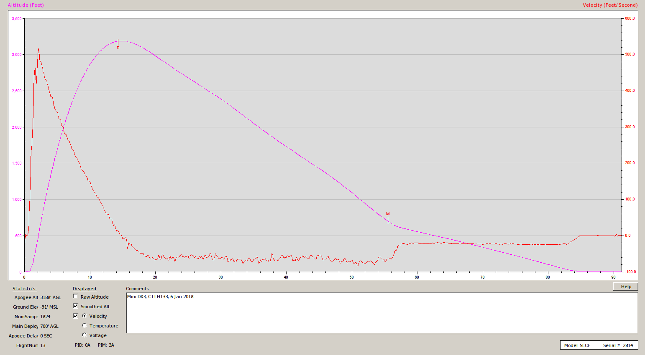Click the M main deploy marker
The image size is (645, 355).
(x=388, y=214)
